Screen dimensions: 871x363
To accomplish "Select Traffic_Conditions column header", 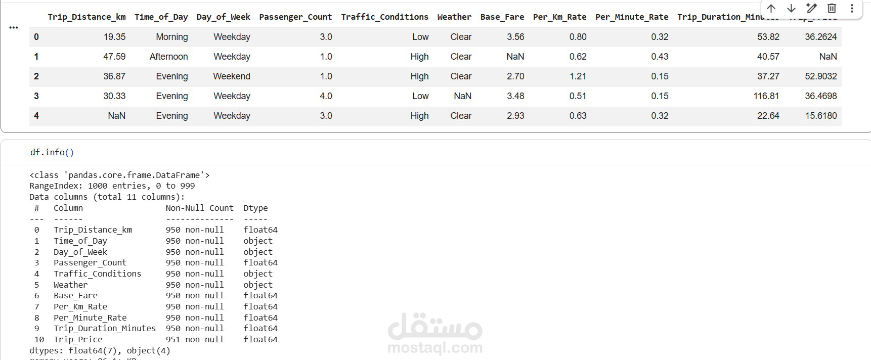I will (384, 17).
